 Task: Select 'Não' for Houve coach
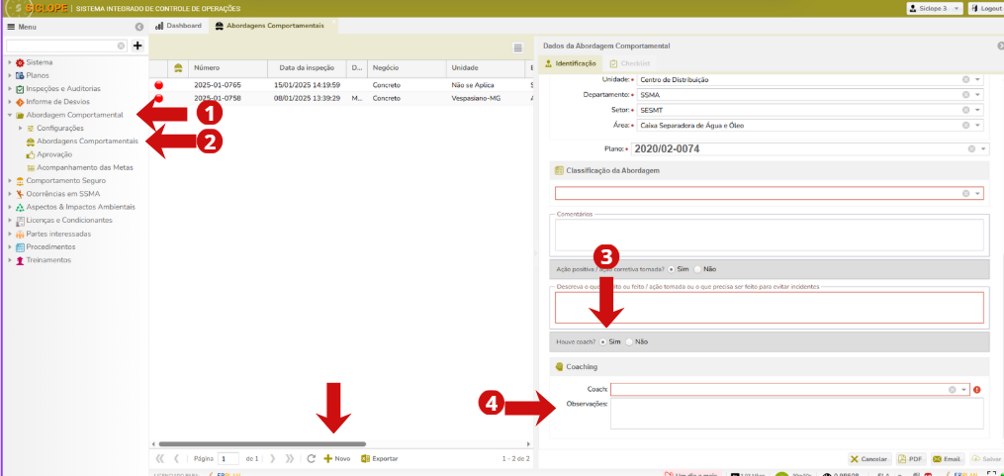click(629, 341)
